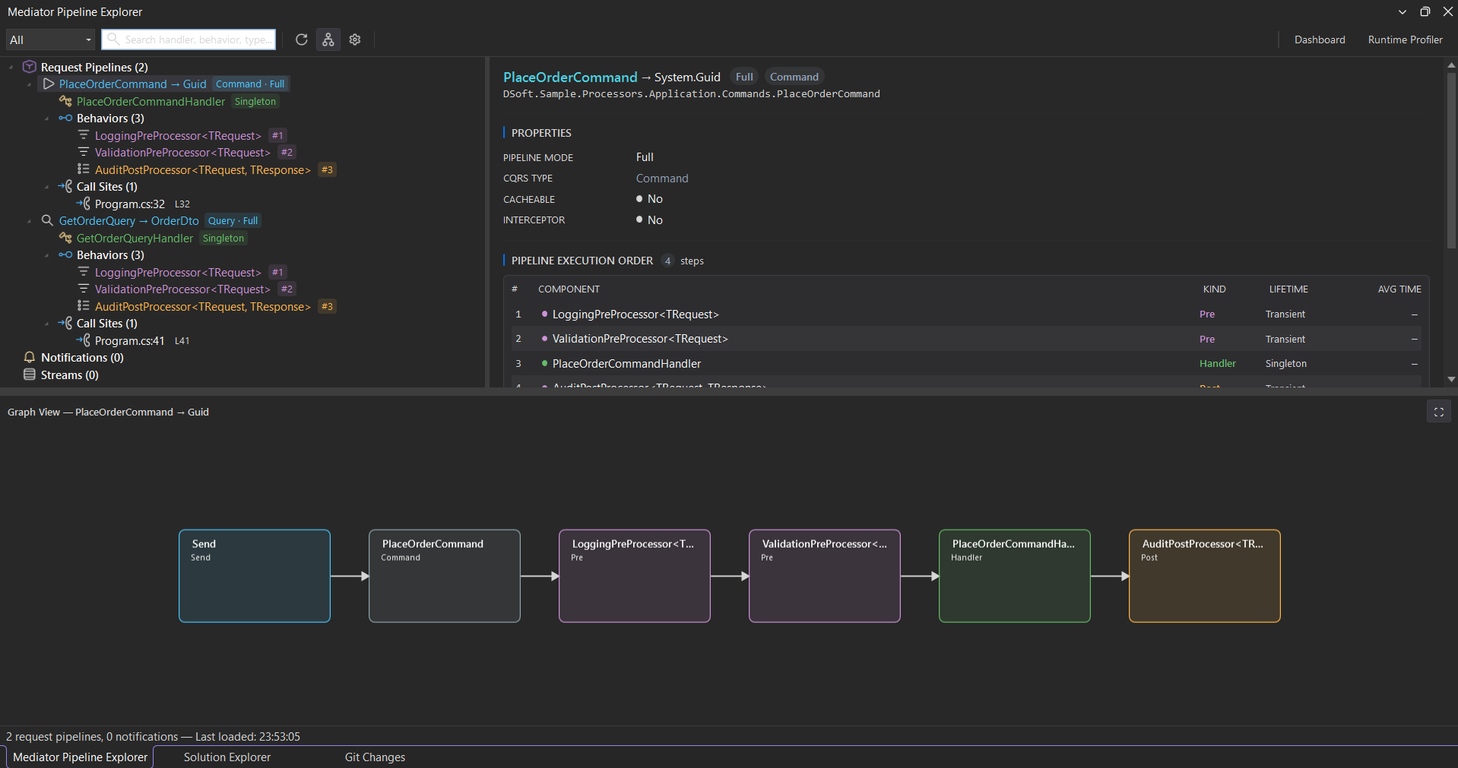This screenshot has width=1458, height=768.
Task: Click the details panel vertical scrollbar
Action: pyautogui.click(x=1451, y=160)
